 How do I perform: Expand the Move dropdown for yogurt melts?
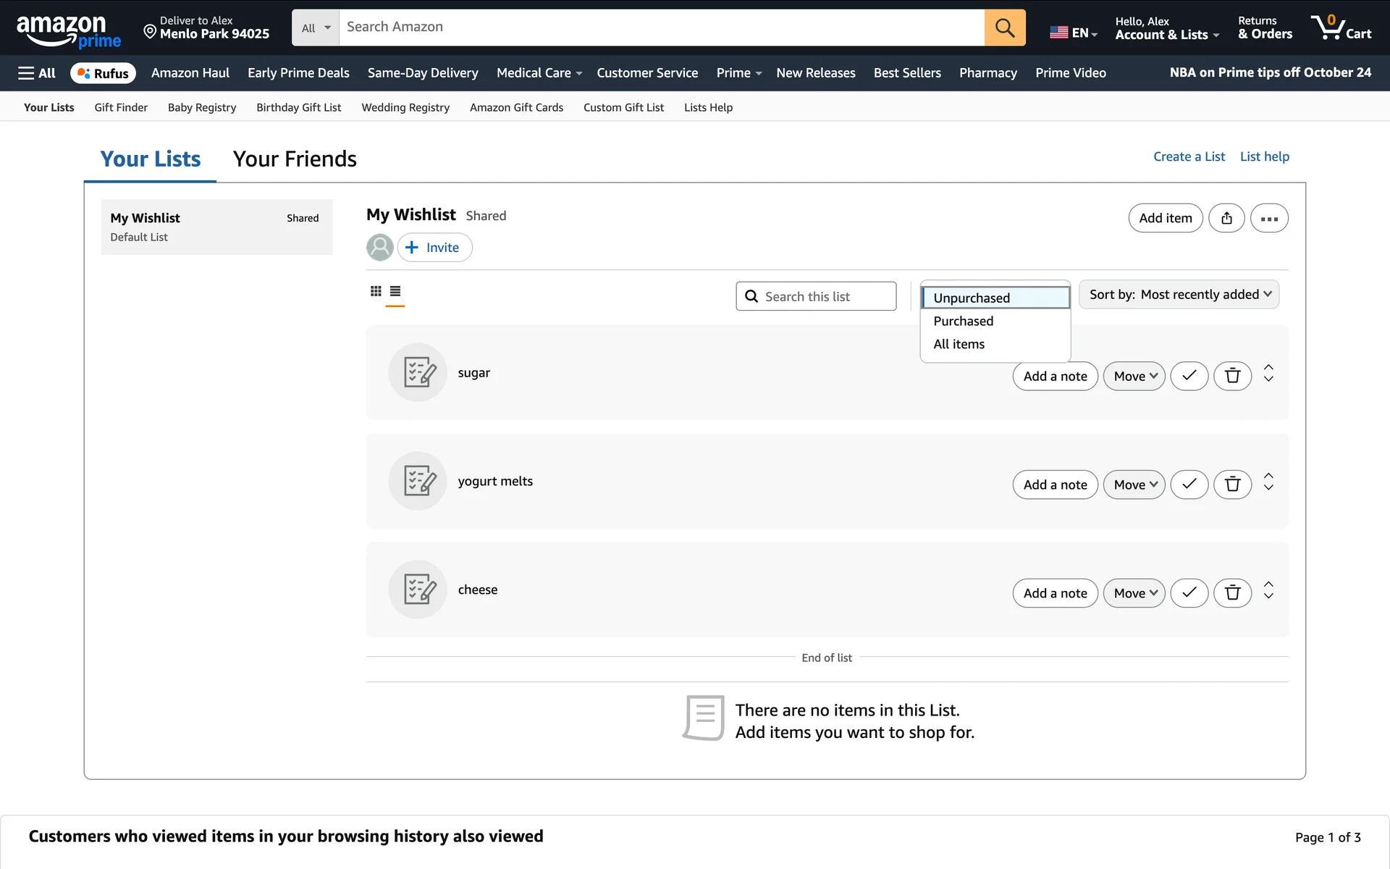coord(1134,484)
